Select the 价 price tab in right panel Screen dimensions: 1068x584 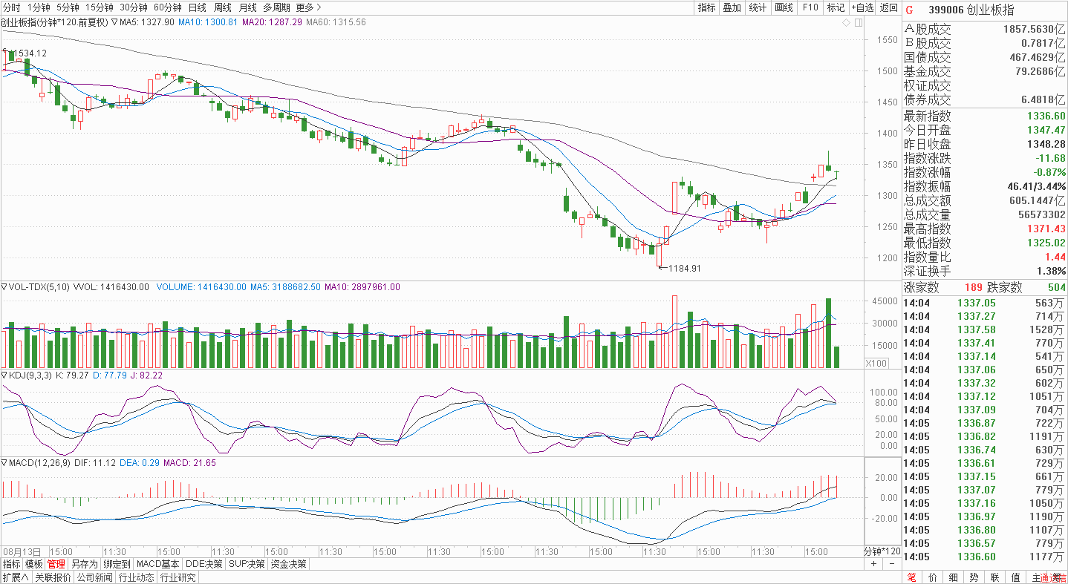click(932, 577)
